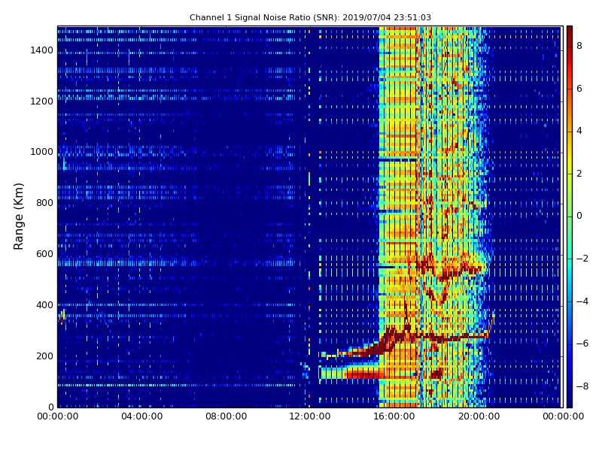602x451 pixels.
Task: Click the colorbar label 8
Action: click(579, 46)
